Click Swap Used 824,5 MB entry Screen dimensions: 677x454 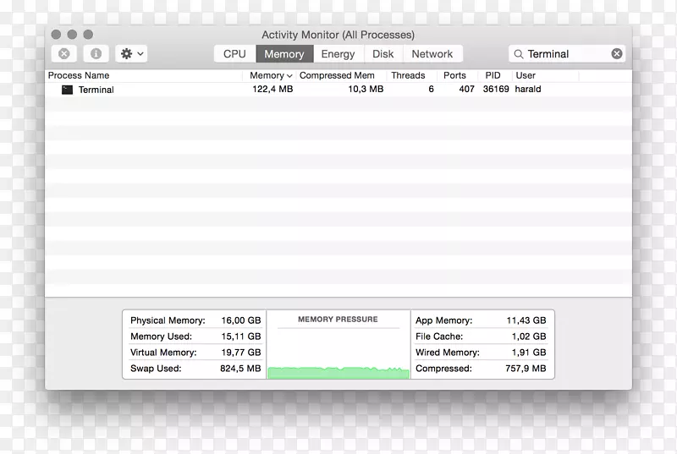[x=195, y=369]
